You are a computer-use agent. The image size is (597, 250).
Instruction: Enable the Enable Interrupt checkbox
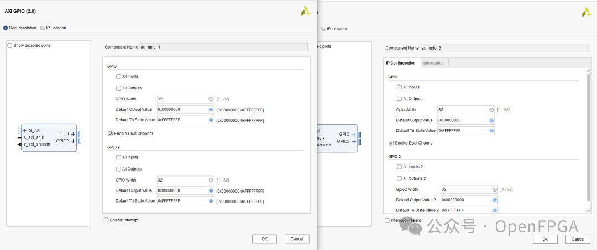tap(106, 220)
